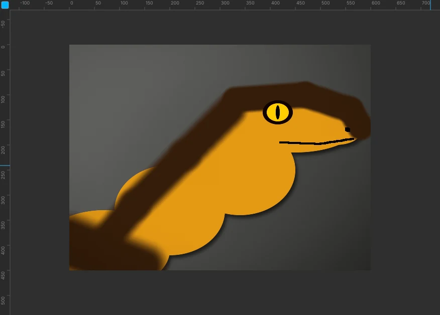Select the black vertical pupil in the eye

278,112
